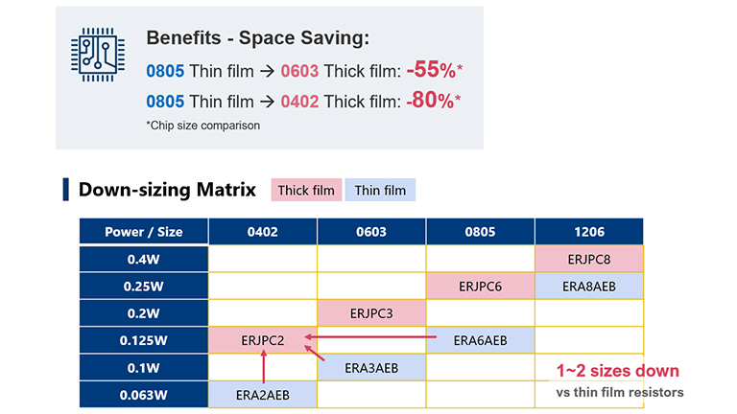Click the ERA6AEB table cell
Viewport: 737px width, 414px height.
[480, 338]
